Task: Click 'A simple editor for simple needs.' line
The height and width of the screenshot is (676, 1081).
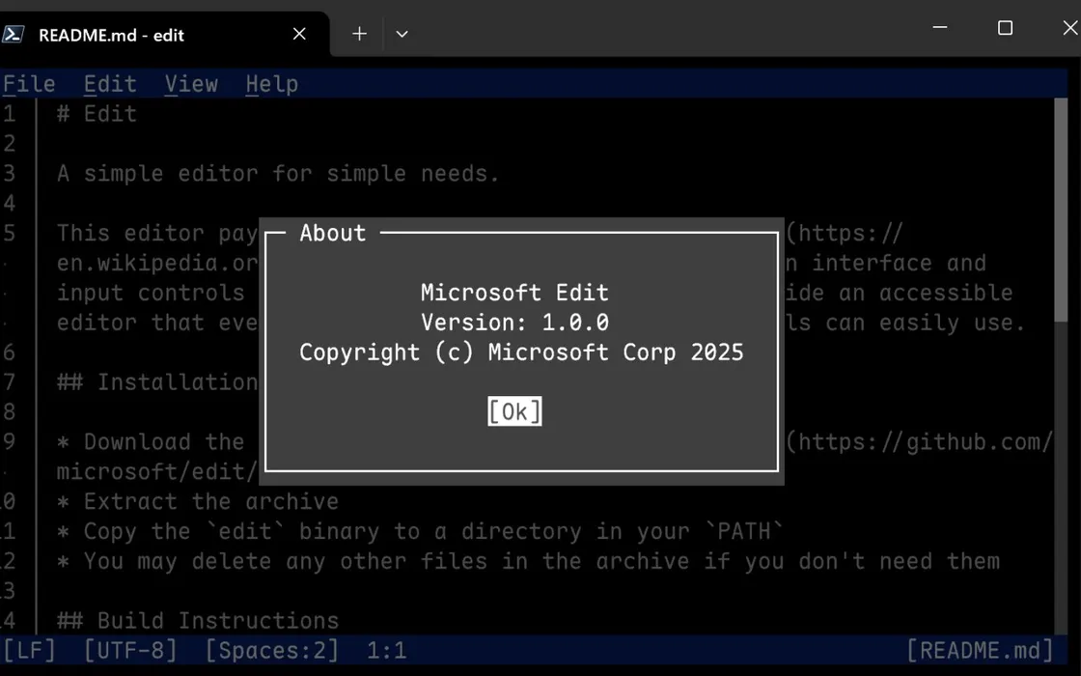Action: tap(278, 173)
